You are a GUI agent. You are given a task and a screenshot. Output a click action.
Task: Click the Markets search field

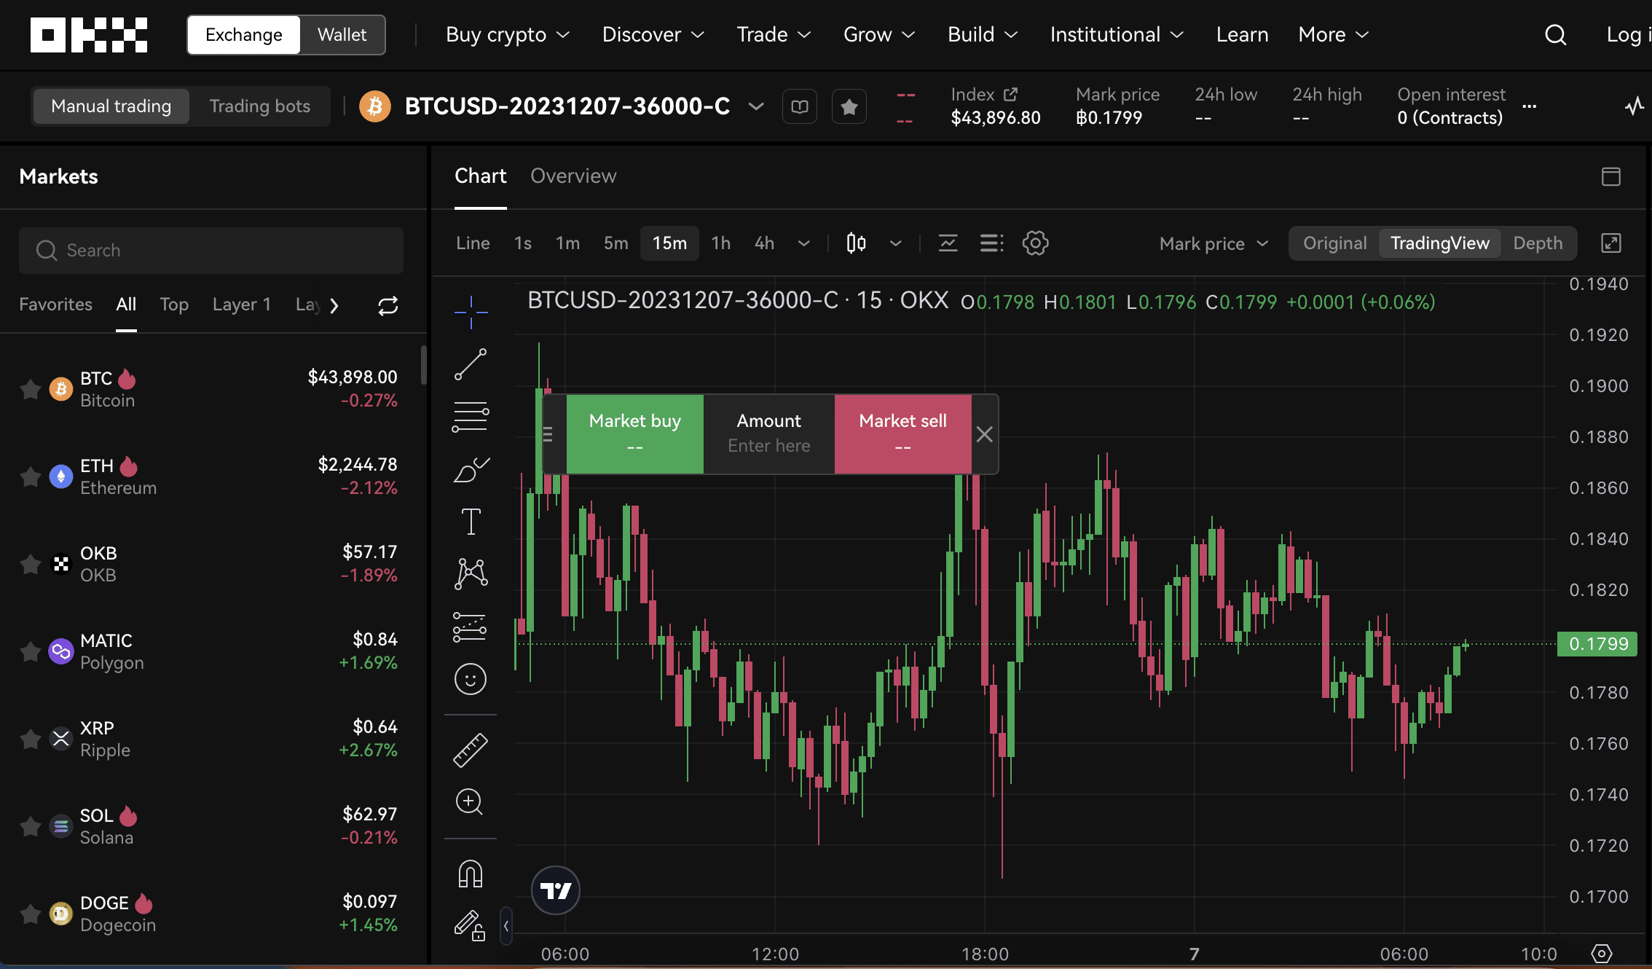click(211, 251)
